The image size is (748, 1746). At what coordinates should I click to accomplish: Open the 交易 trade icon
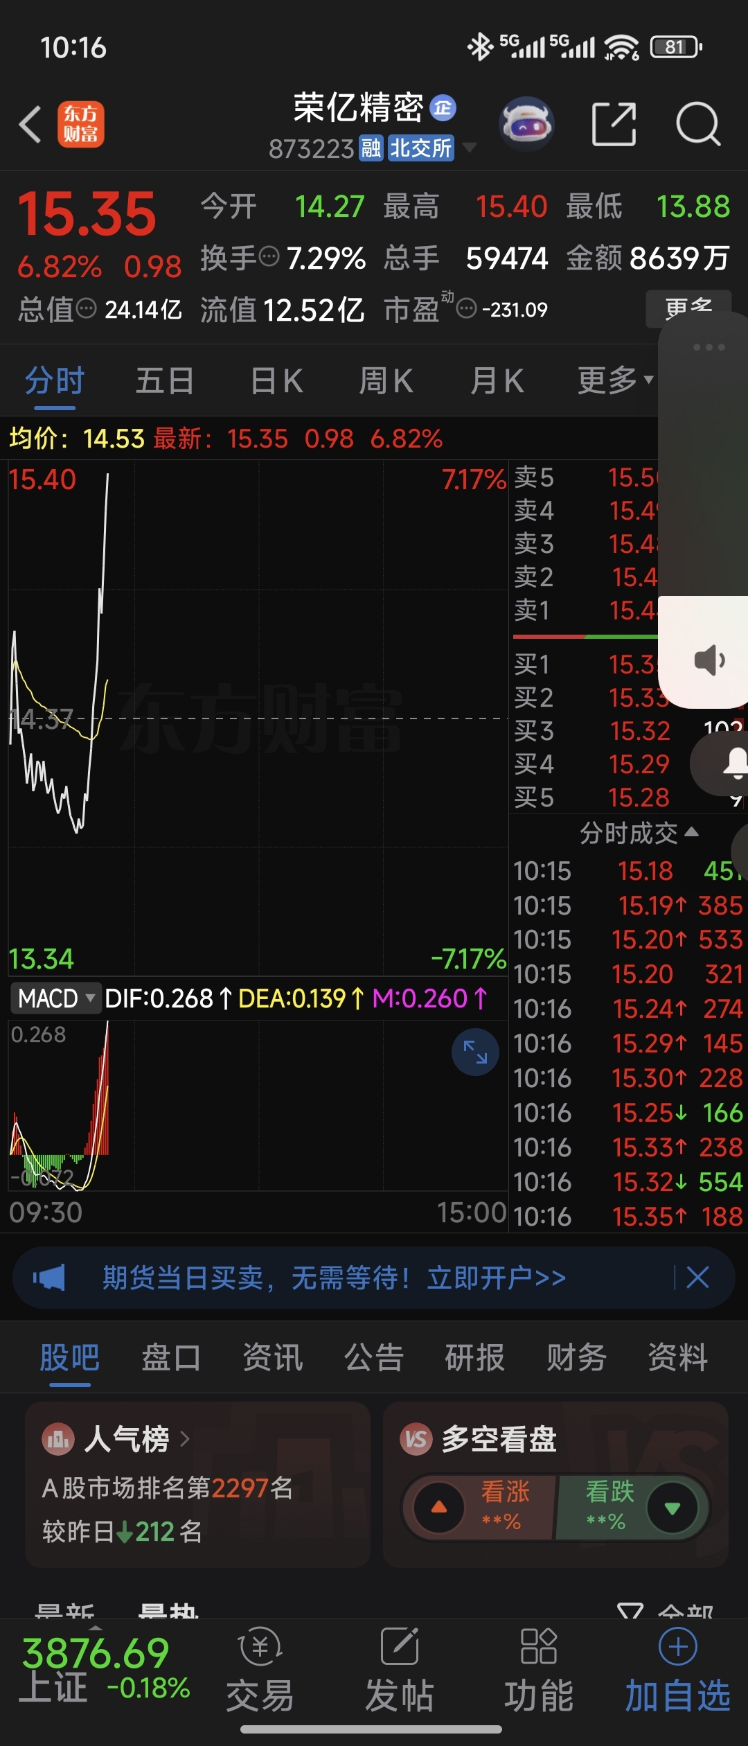click(260, 1671)
